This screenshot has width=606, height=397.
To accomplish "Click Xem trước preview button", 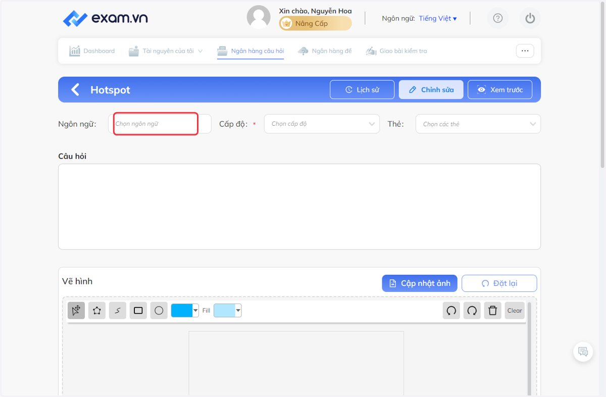I will (x=500, y=90).
